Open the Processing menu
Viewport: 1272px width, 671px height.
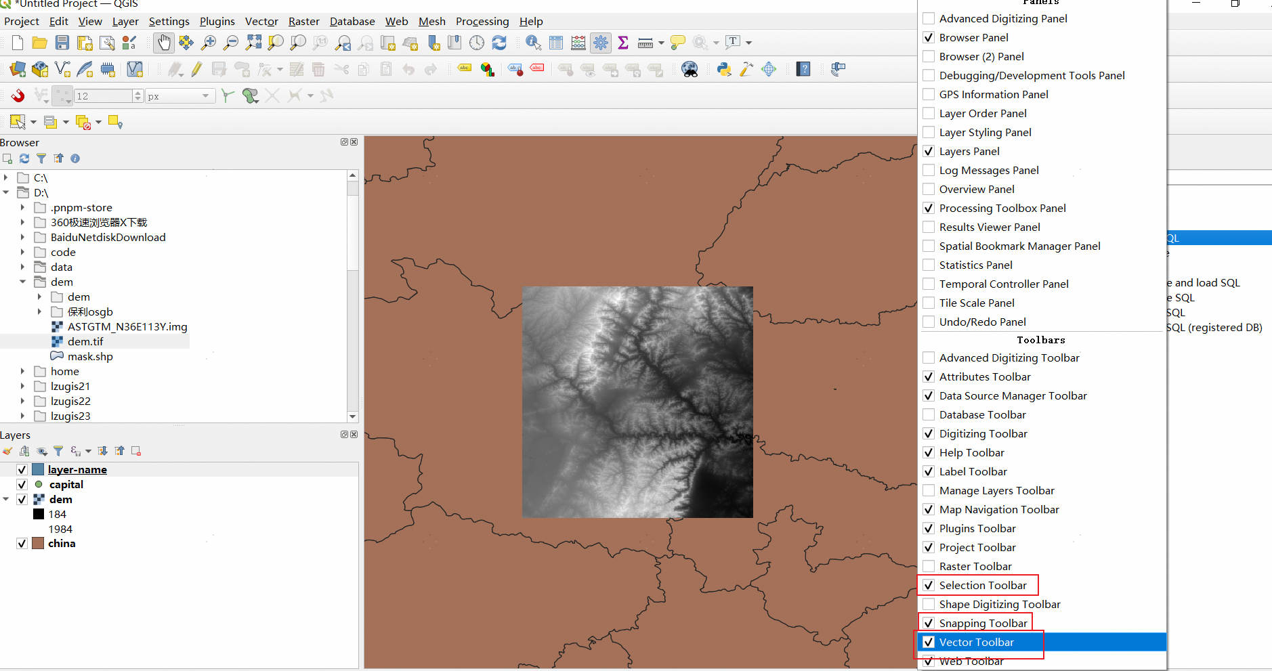(x=482, y=21)
